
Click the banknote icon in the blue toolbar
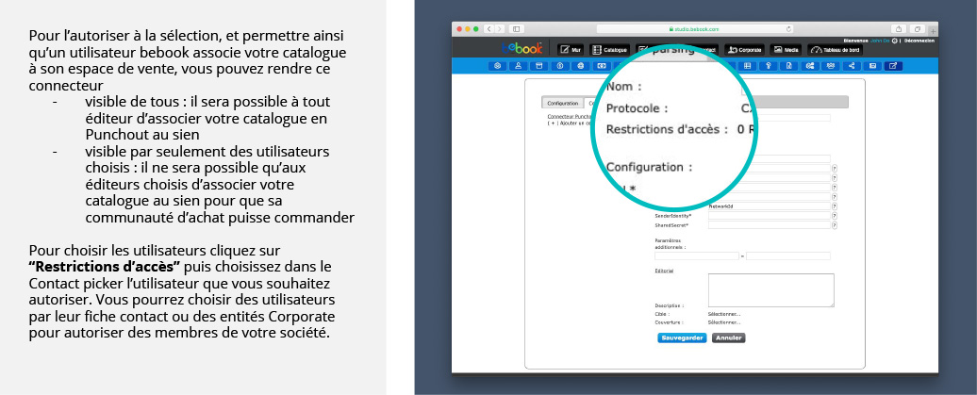[602, 66]
